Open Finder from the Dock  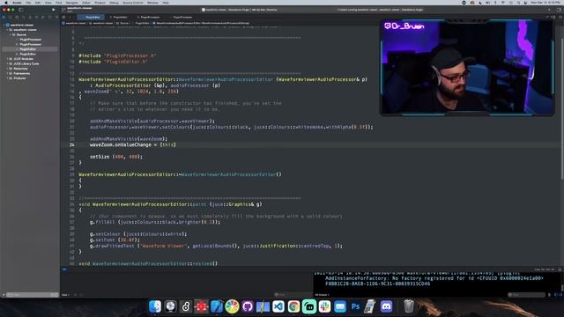click(x=155, y=306)
